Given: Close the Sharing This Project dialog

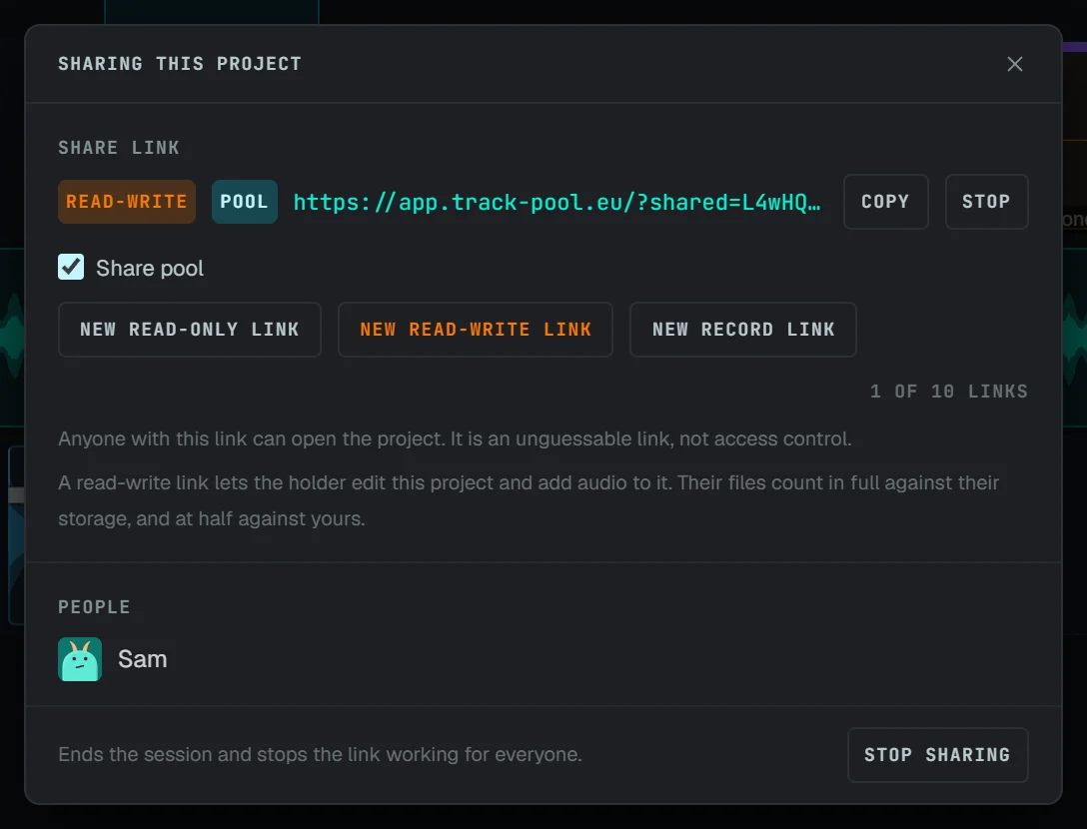Looking at the screenshot, I should tap(1015, 64).
